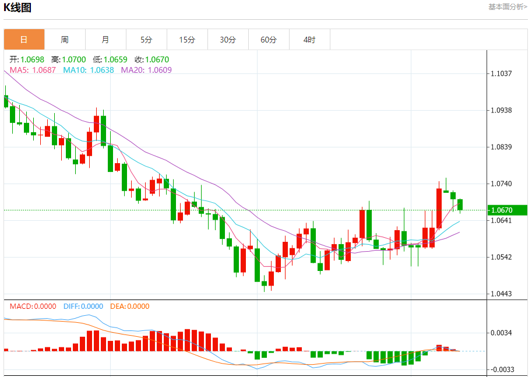
Task: Click the 1.1037 price axis label
Action: pos(502,73)
